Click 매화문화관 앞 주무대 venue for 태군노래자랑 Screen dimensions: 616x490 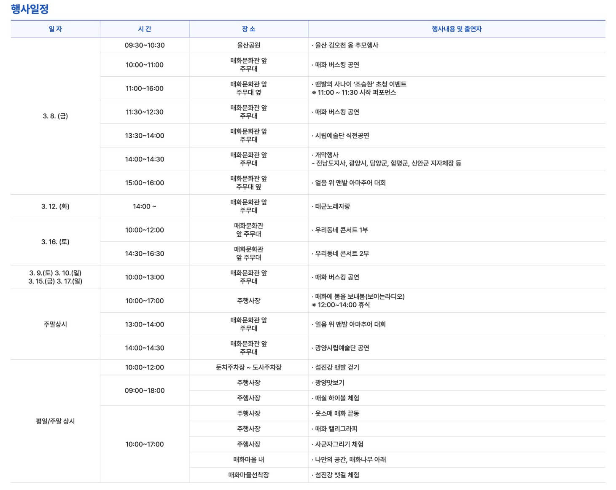click(x=249, y=206)
